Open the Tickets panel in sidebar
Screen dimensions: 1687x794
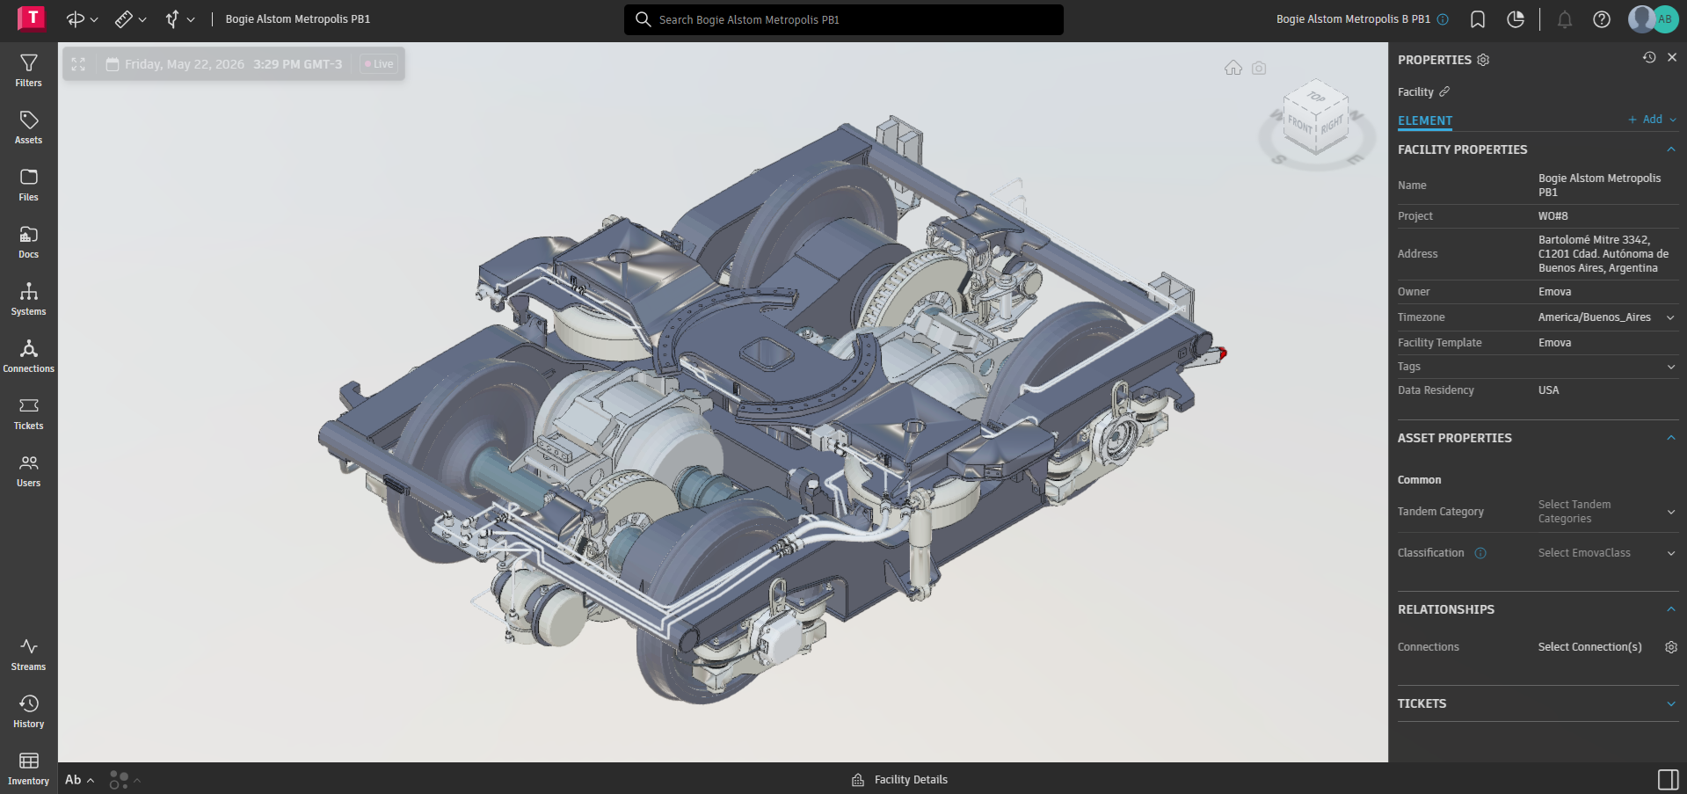[x=28, y=413]
